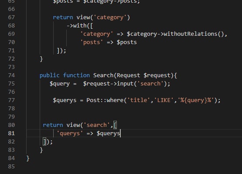
Task: Click the closing brace on line 72
Action: 41,59
